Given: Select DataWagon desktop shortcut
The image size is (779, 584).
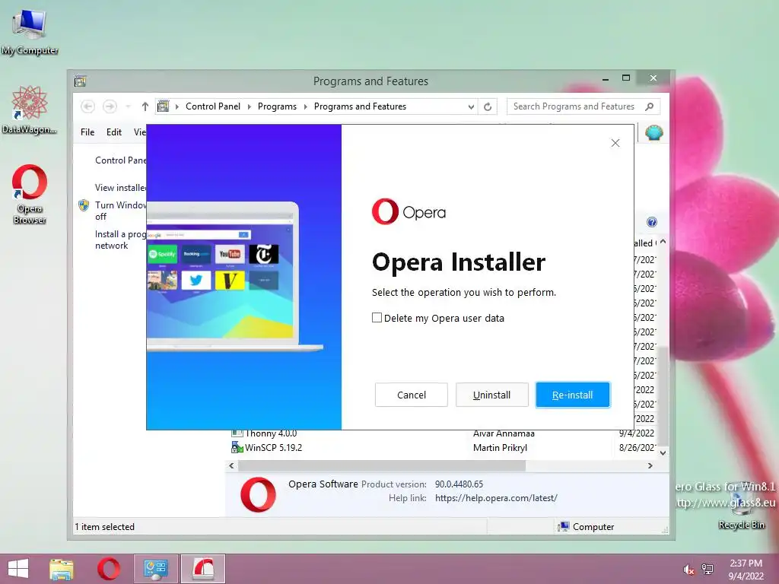Looking at the screenshot, I should pyautogui.click(x=30, y=110).
